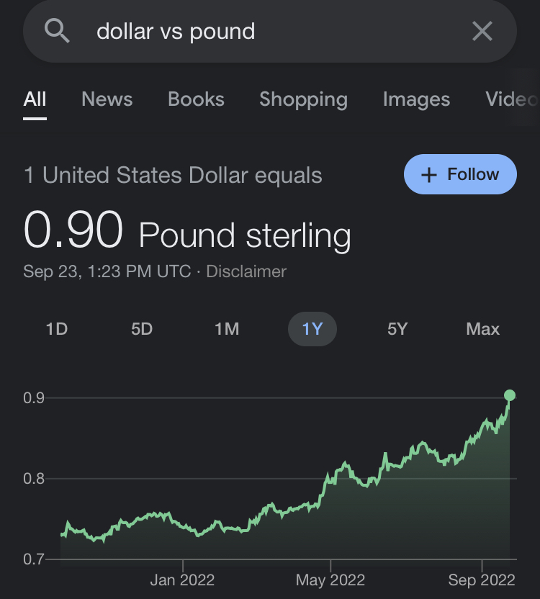Show the Max chart range
The height and width of the screenshot is (599, 540).
(x=482, y=329)
